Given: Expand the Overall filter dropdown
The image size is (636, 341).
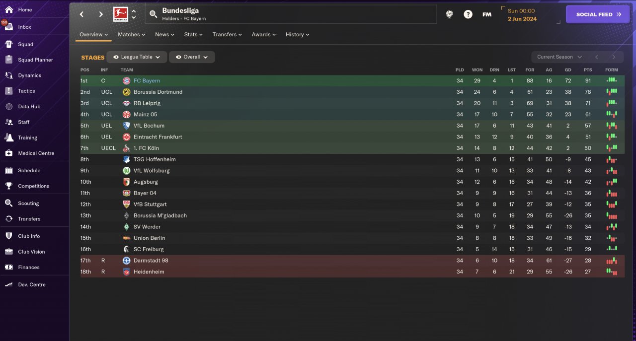Looking at the screenshot, I should click(x=192, y=57).
